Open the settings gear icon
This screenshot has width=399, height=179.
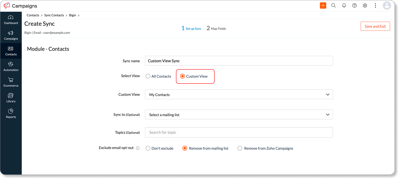pos(365,5)
